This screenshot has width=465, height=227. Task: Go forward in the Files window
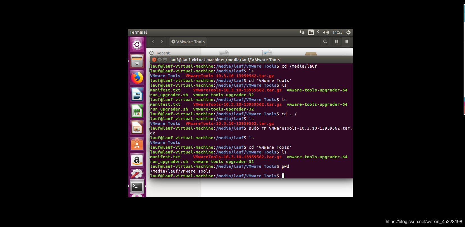[162, 42]
